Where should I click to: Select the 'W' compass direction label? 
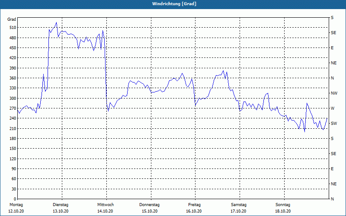click(x=333, y=108)
